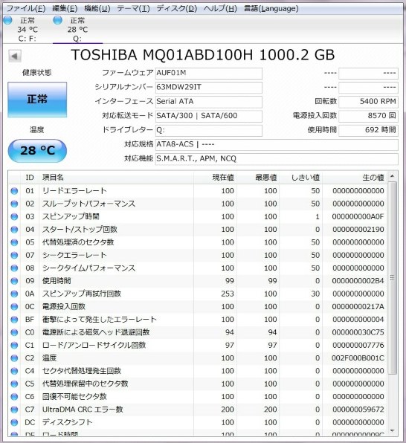Click the status icon for row 09
The height and width of the screenshot is (443, 406).
point(14,281)
